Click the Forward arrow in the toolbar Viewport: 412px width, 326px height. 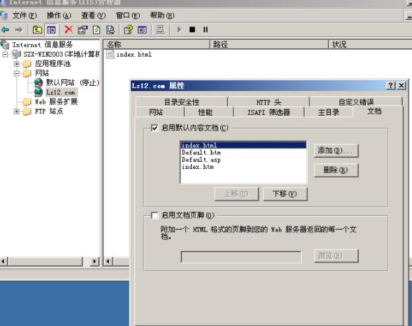[18, 30]
